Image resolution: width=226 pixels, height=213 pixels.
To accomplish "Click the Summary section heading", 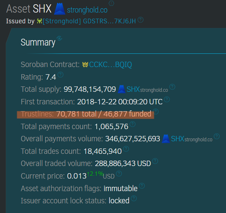I will click(x=38, y=42).
